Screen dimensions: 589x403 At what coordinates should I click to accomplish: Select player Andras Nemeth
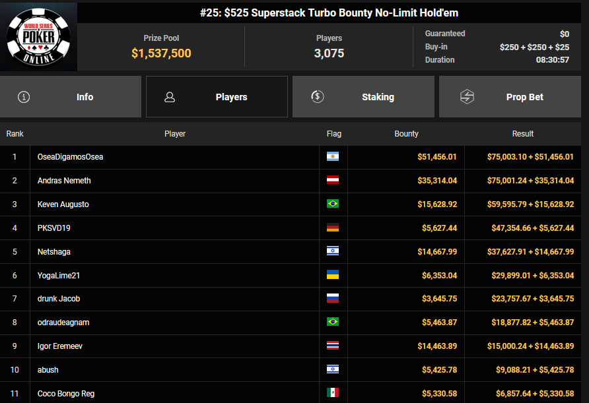(x=64, y=181)
